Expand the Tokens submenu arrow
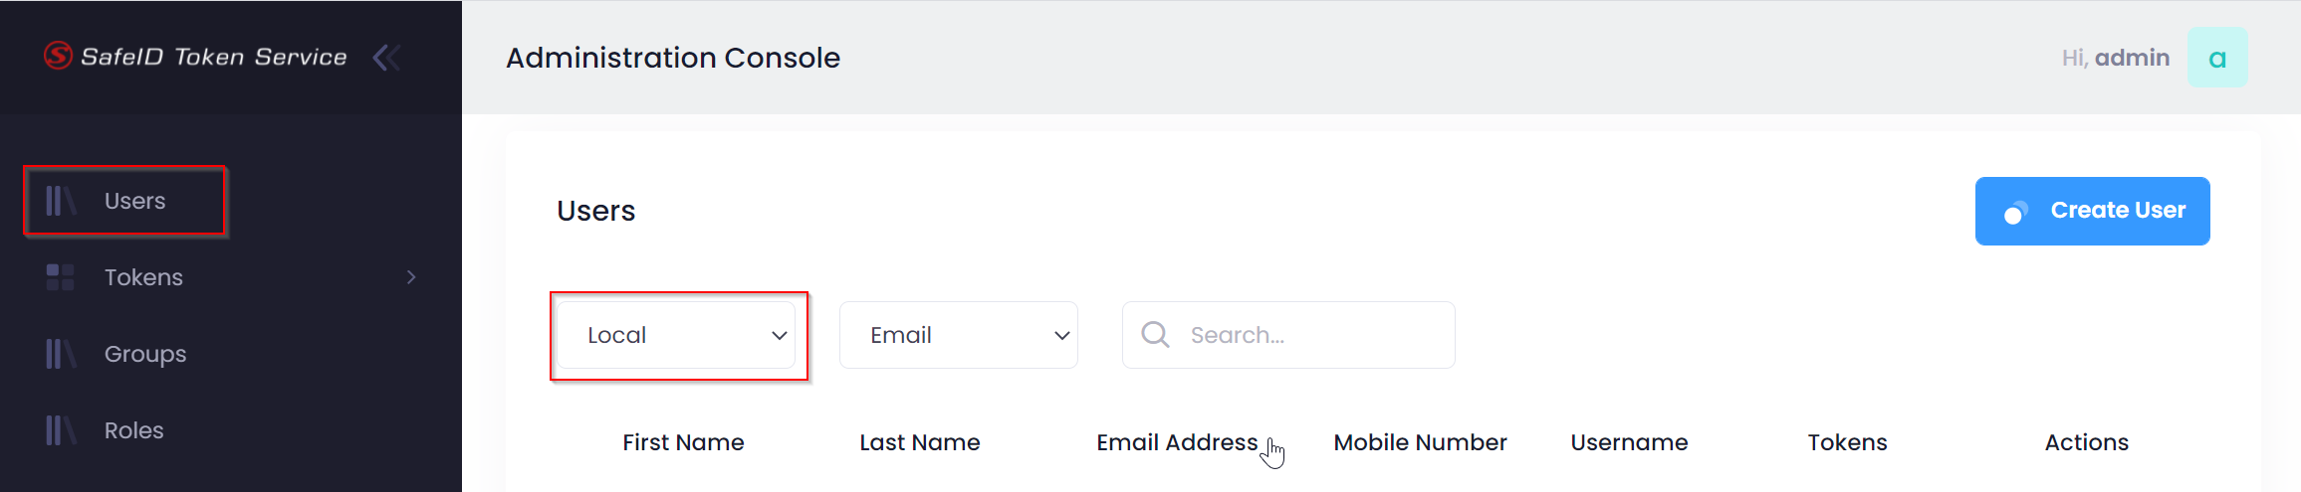This screenshot has width=2301, height=492. [x=411, y=277]
